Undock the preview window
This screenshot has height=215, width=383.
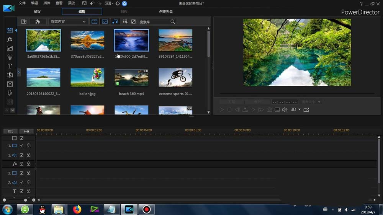coord(306,110)
